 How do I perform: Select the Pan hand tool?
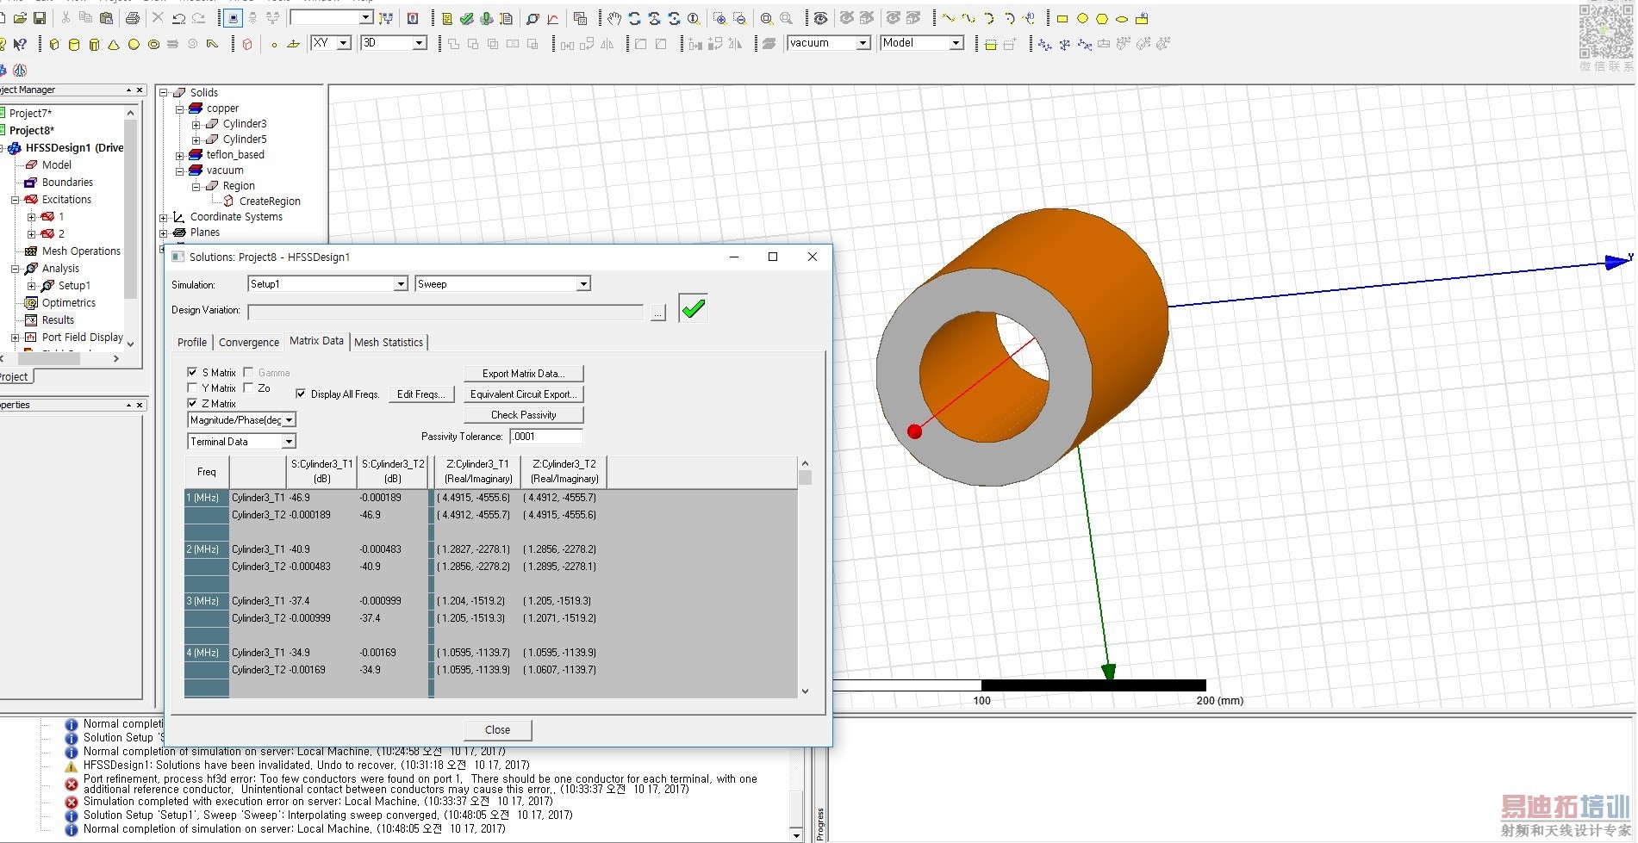click(x=613, y=18)
